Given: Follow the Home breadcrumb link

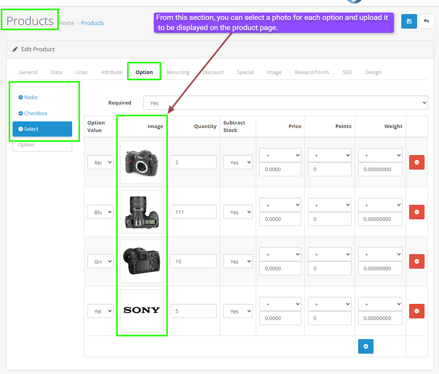Looking at the screenshot, I should 67,23.
